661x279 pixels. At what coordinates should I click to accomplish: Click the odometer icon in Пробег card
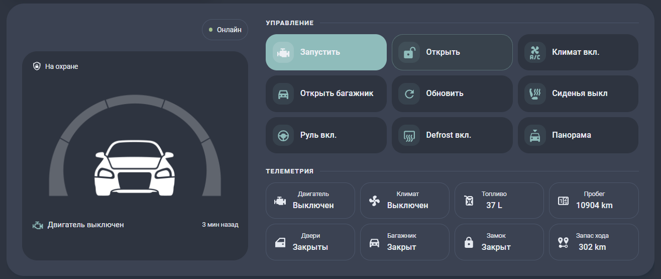(563, 201)
